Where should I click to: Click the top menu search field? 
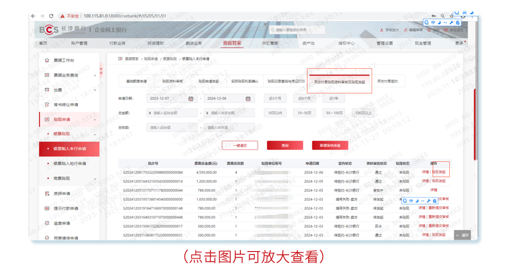(297, 30)
